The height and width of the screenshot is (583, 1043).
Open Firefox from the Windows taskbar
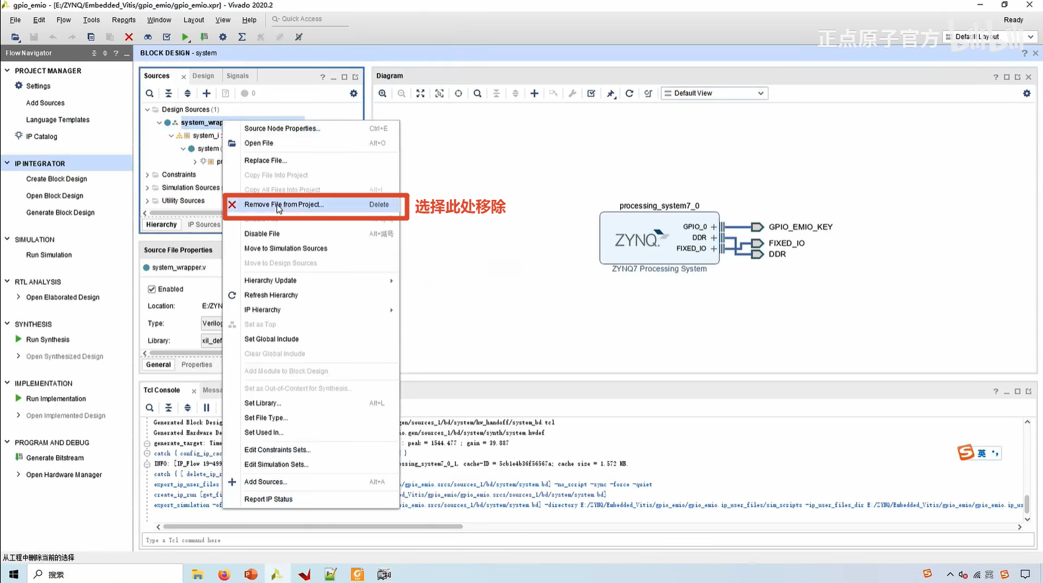pos(224,574)
